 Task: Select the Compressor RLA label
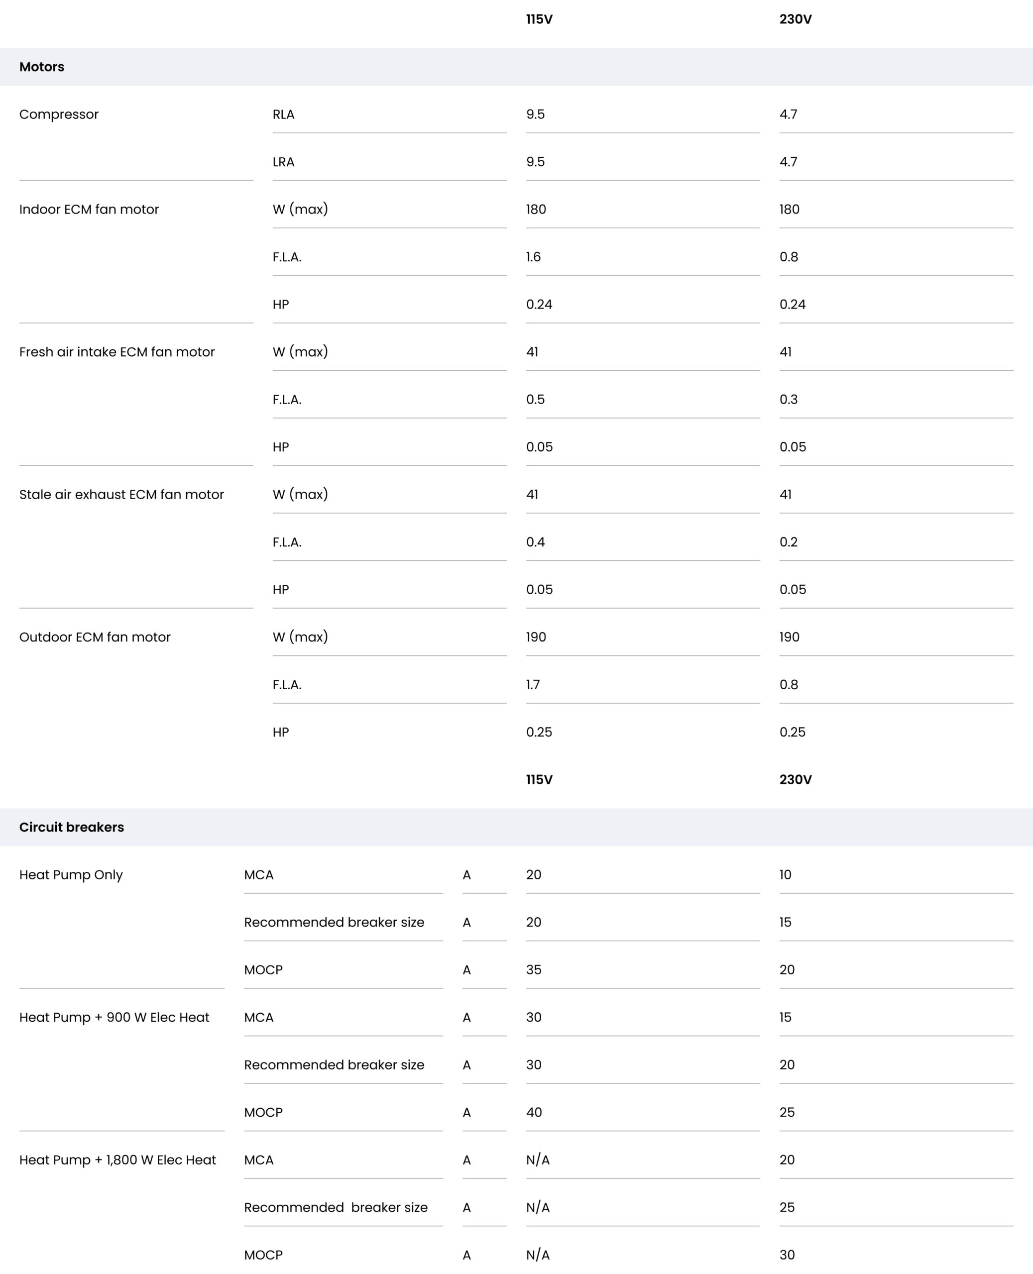[x=283, y=114]
